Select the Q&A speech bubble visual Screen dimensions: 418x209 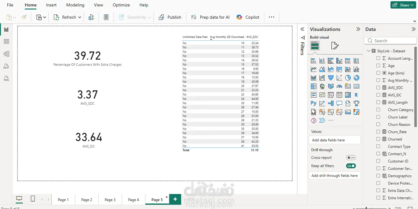339,103
